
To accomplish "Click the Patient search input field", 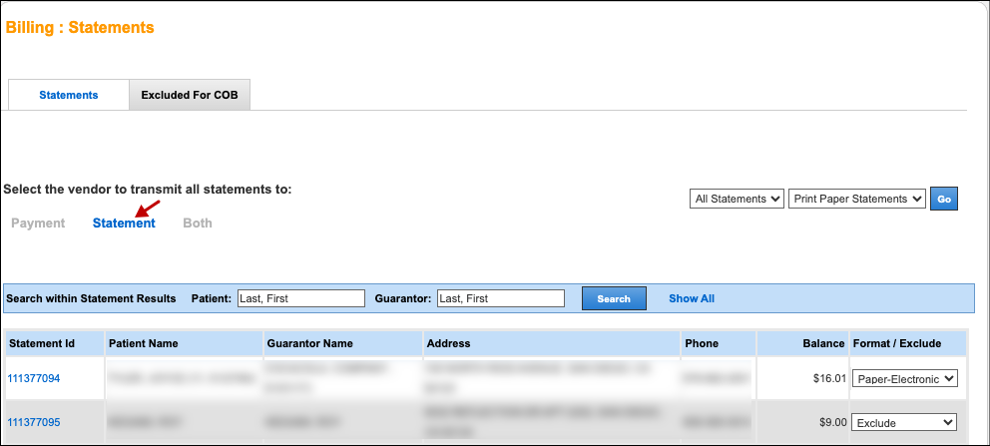I will [x=301, y=298].
